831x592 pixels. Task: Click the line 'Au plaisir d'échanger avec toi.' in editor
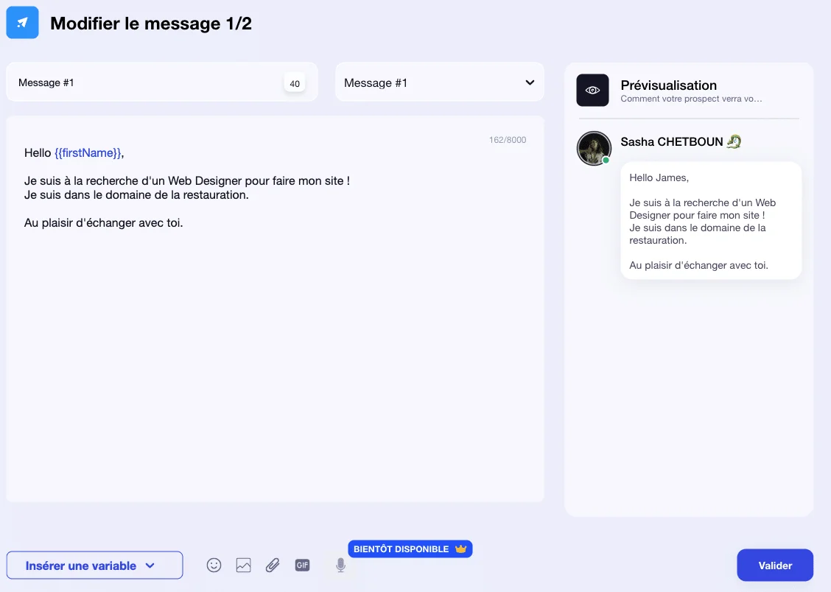(x=103, y=223)
